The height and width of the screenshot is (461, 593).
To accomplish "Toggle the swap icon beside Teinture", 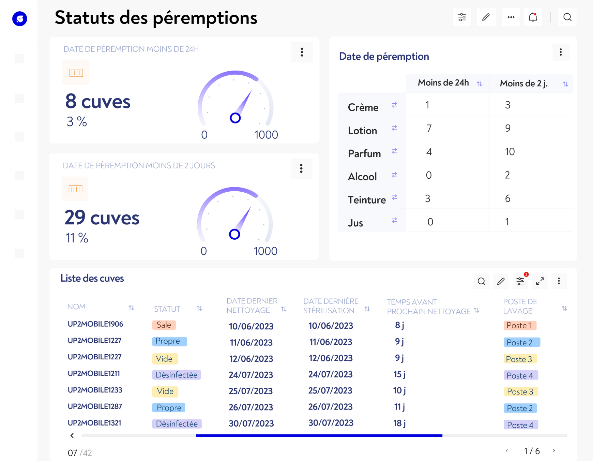I will click(394, 197).
